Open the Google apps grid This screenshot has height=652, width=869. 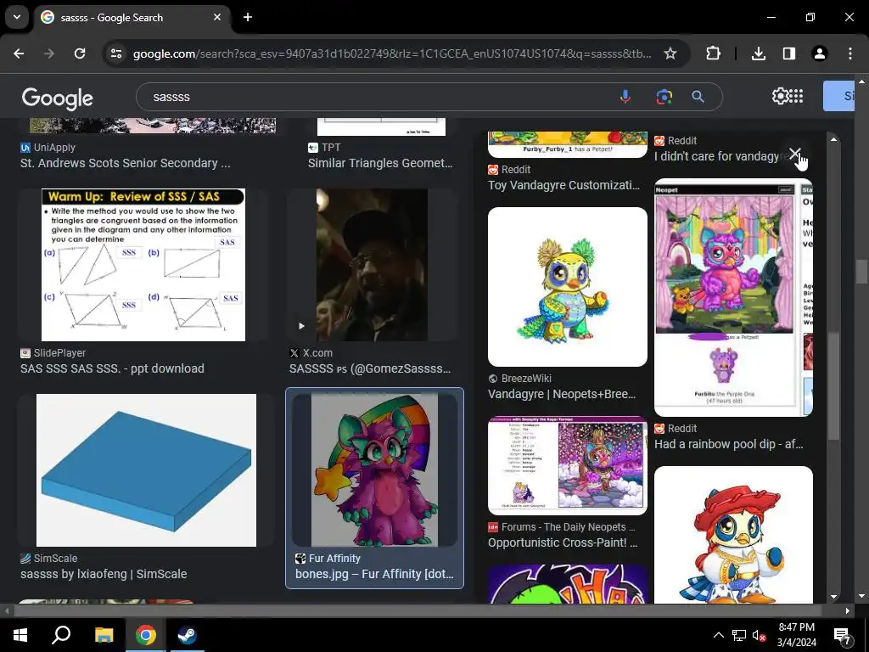click(x=796, y=96)
